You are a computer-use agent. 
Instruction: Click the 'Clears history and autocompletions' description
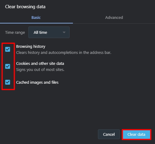[64, 53]
